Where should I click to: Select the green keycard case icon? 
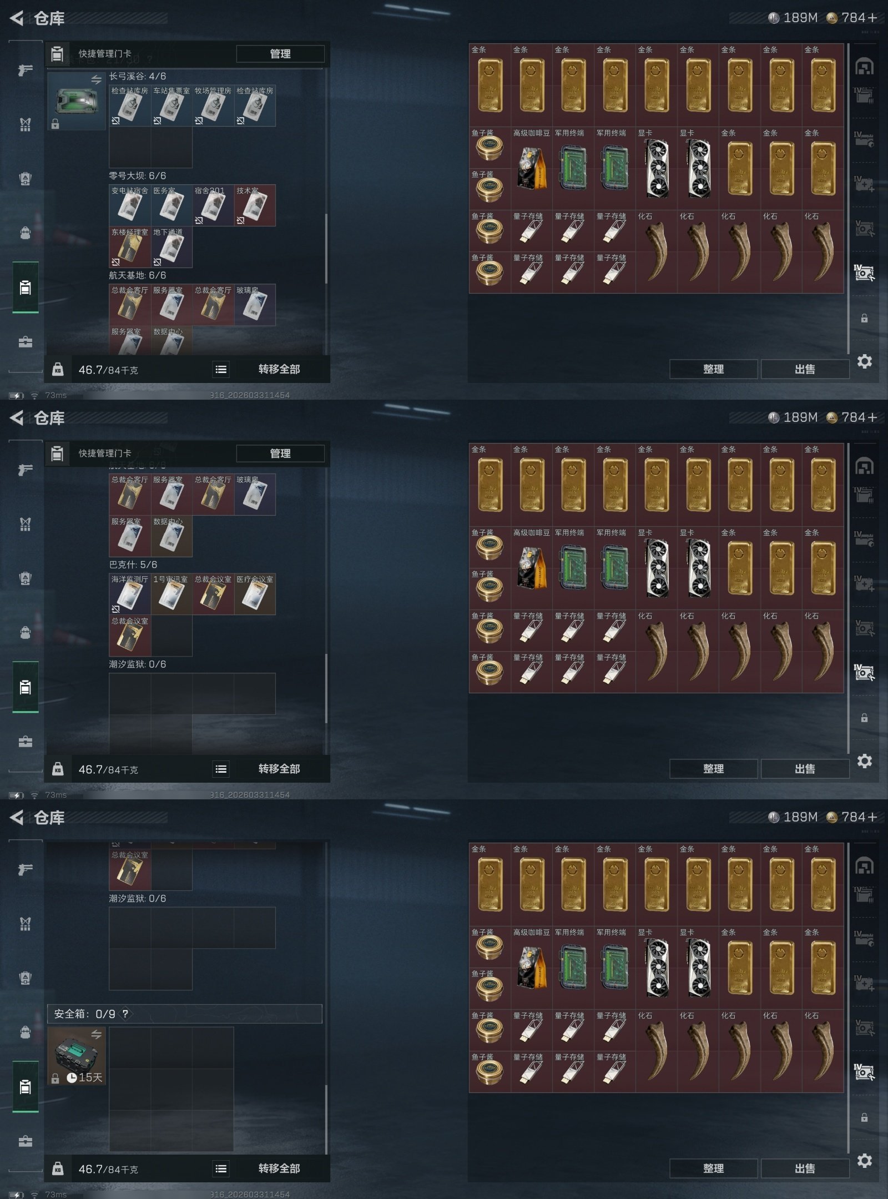coord(77,101)
